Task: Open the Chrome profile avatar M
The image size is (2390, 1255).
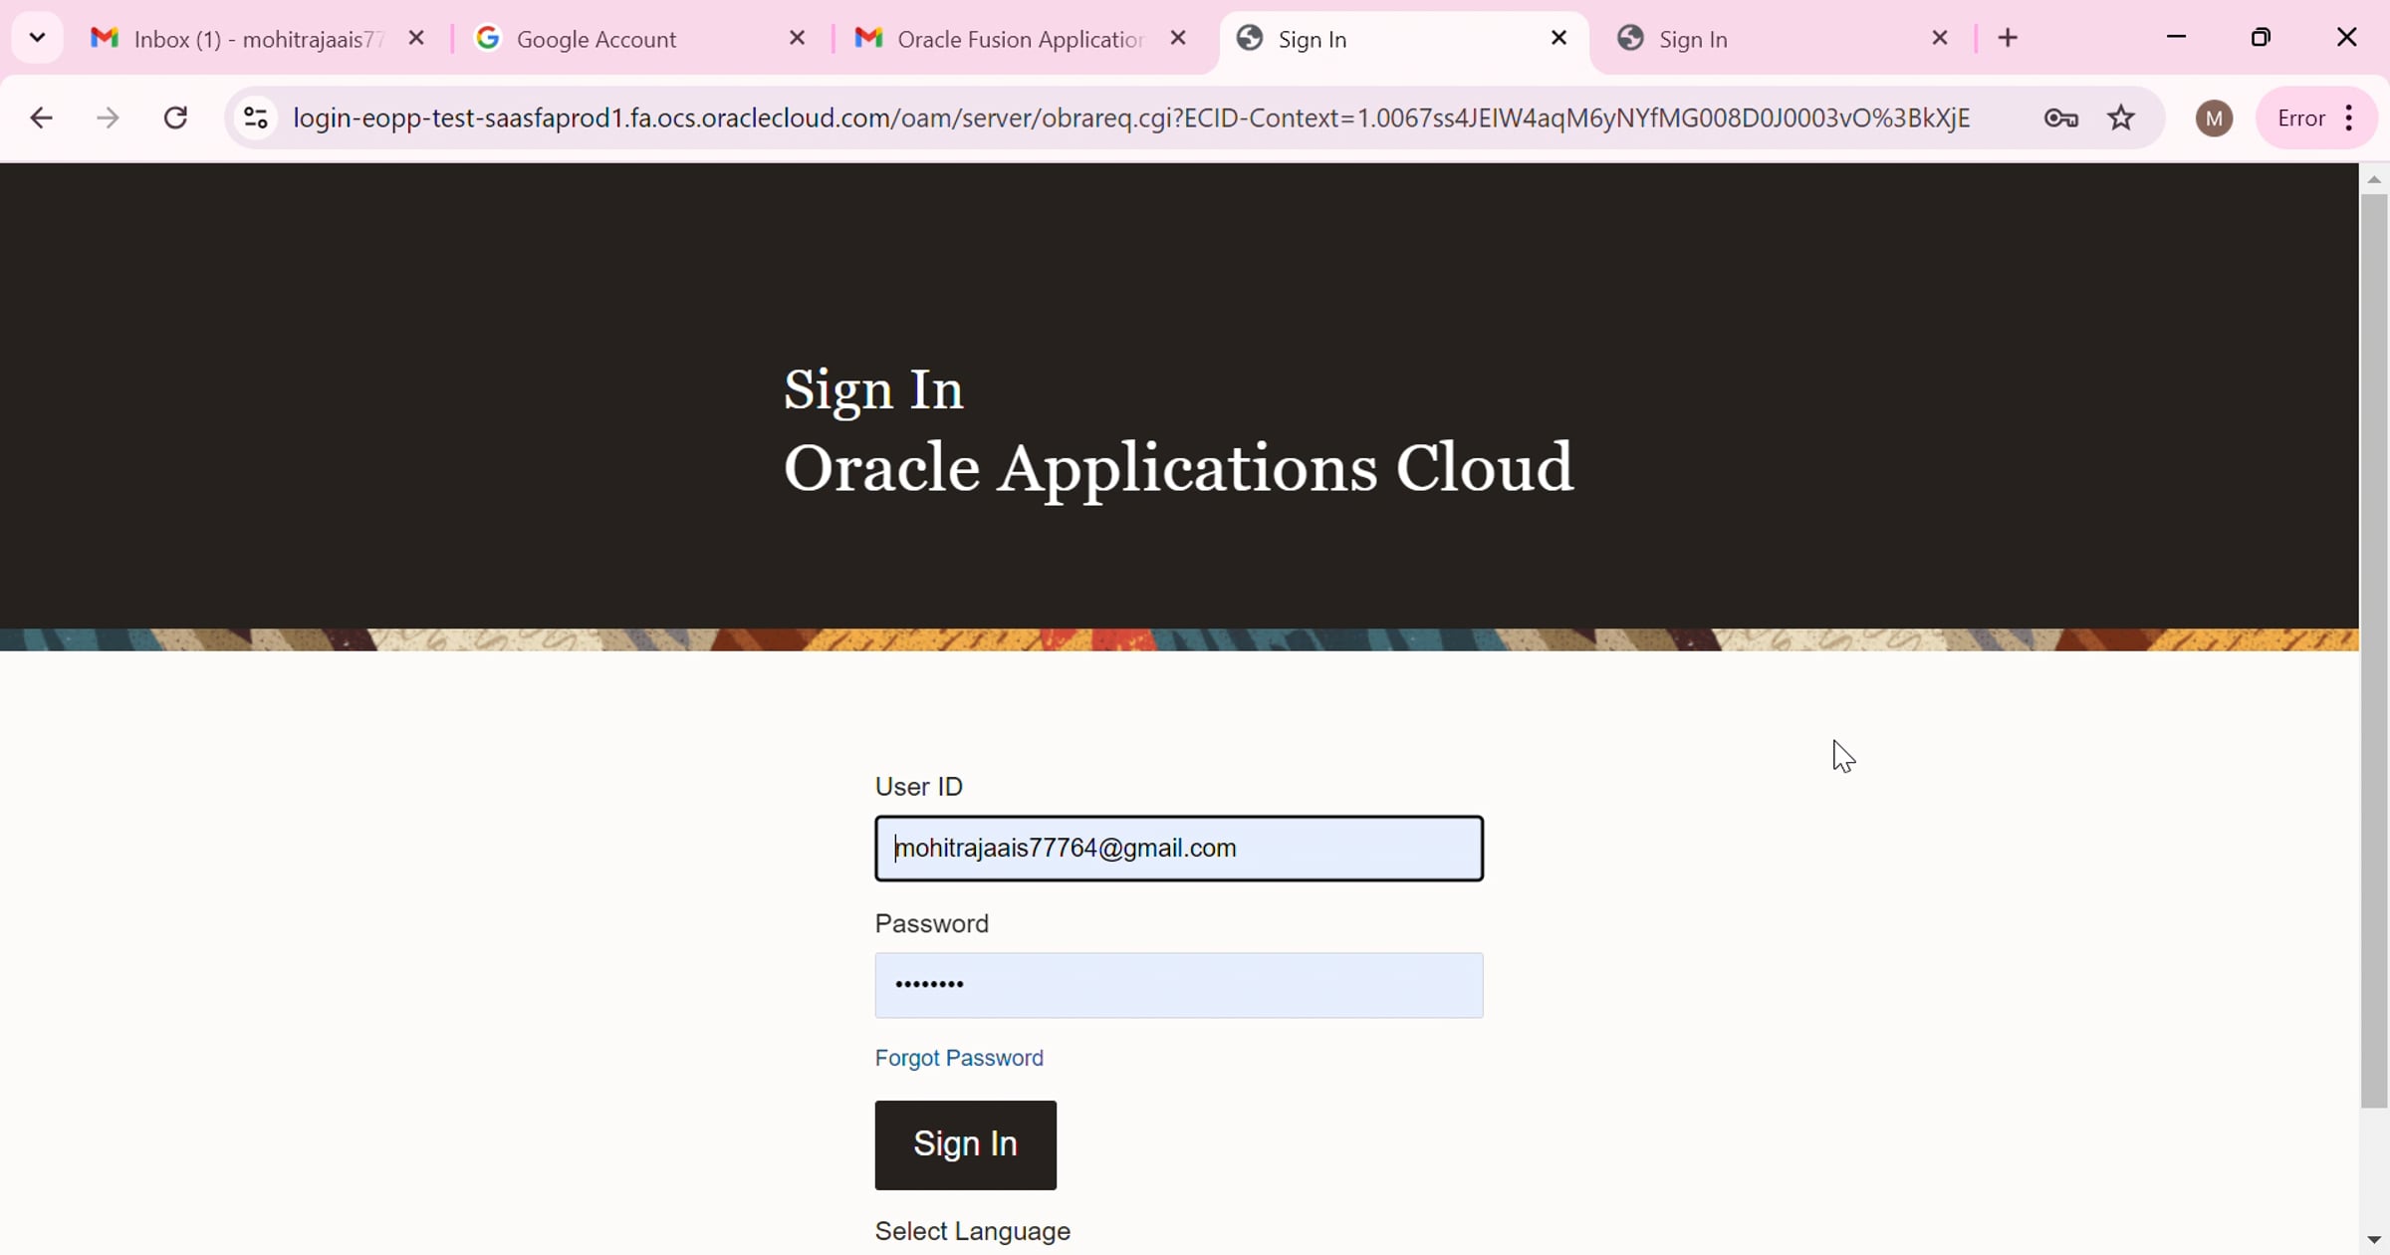Action: (2214, 119)
